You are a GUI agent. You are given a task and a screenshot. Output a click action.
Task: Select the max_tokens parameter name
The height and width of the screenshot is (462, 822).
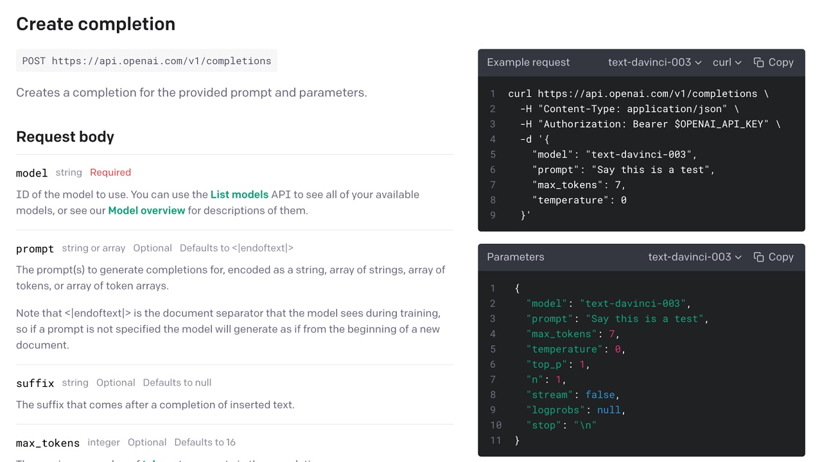coord(48,443)
